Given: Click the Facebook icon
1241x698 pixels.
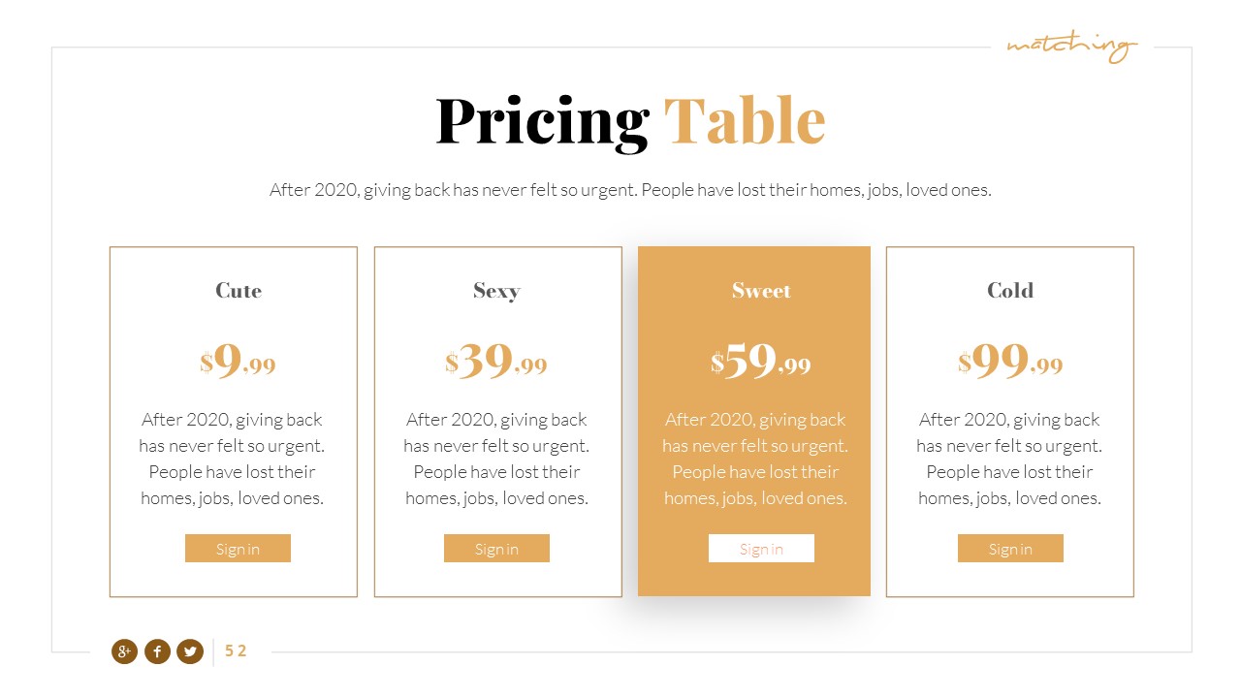Looking at the screenshot, I should click(x=157, y=651).
